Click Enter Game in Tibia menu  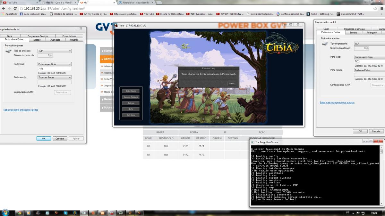point(131,91)
